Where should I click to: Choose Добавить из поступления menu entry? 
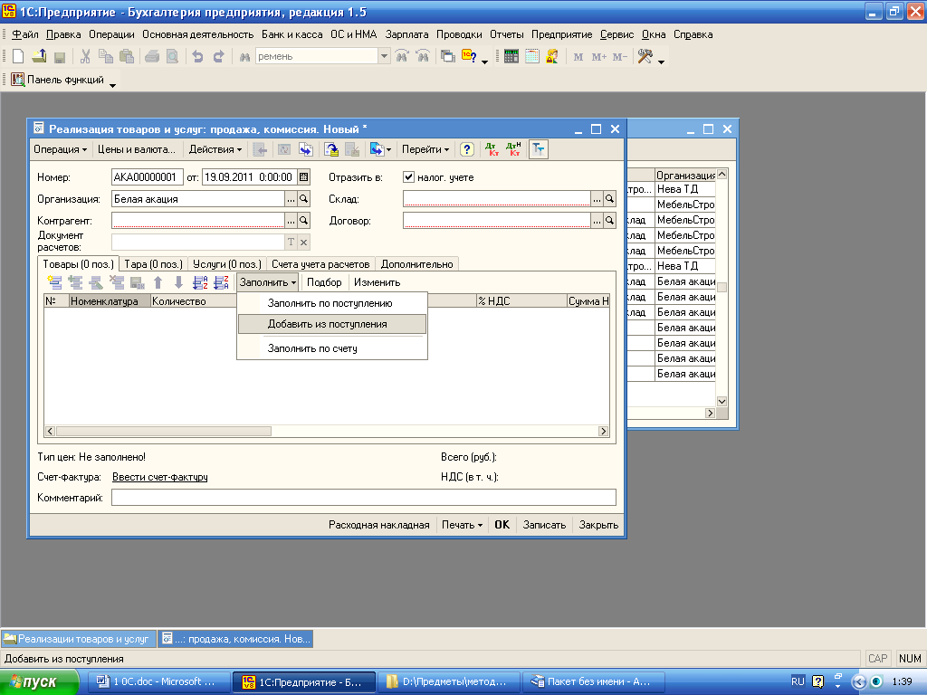coord(332,324)
